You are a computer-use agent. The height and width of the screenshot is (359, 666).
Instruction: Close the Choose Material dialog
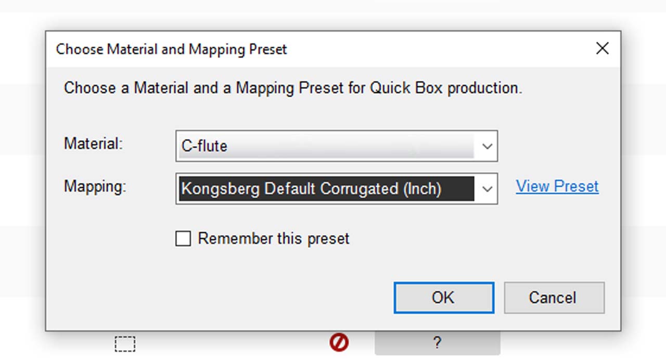point(602,48)
